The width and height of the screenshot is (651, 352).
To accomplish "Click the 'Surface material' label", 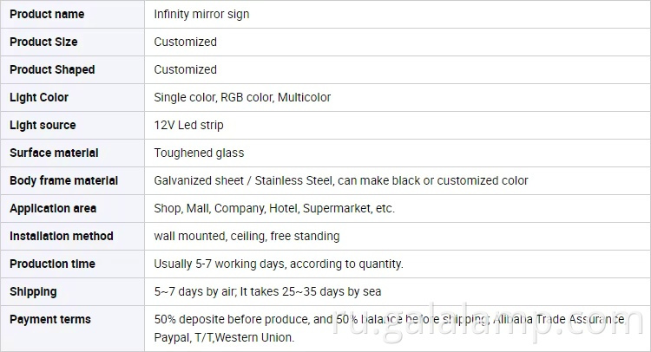I will [x=54, y=153].
